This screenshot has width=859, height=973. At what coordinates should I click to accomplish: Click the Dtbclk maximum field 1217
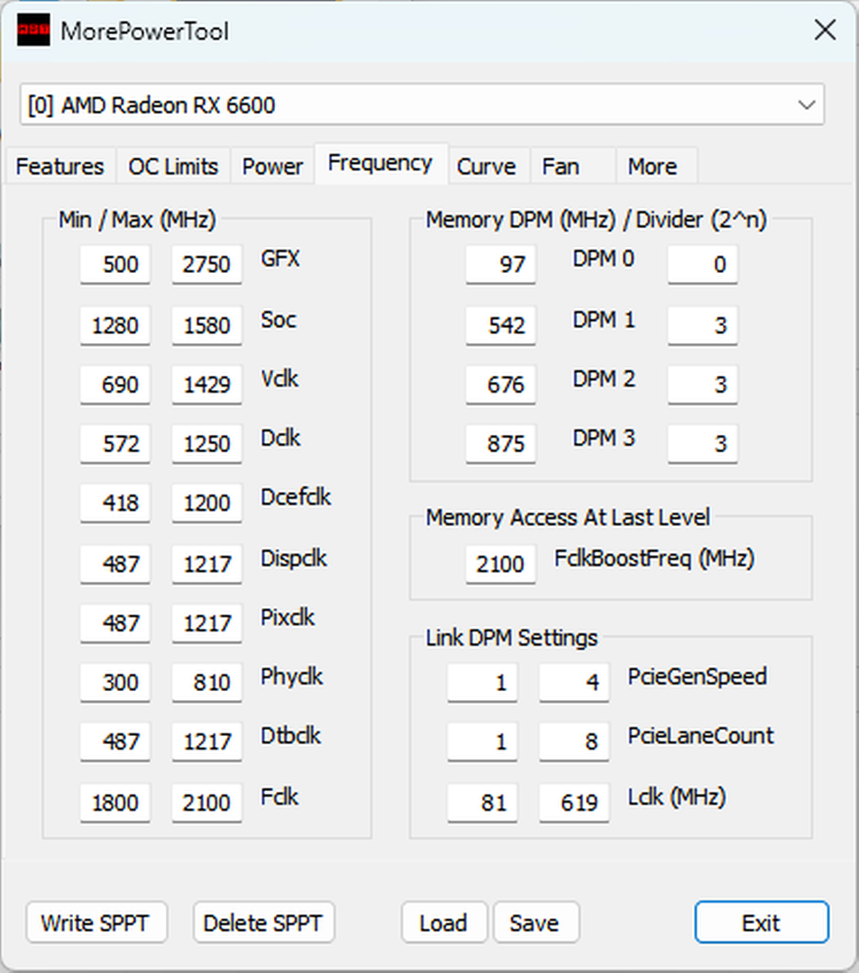click(x=206, y=741)
